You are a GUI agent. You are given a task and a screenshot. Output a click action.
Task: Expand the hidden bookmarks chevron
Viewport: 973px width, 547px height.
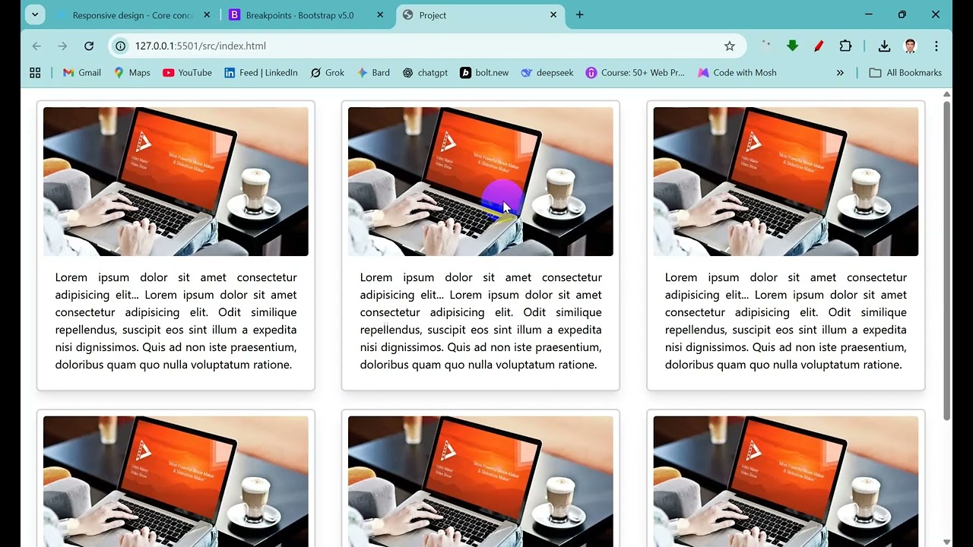point(840,73)
